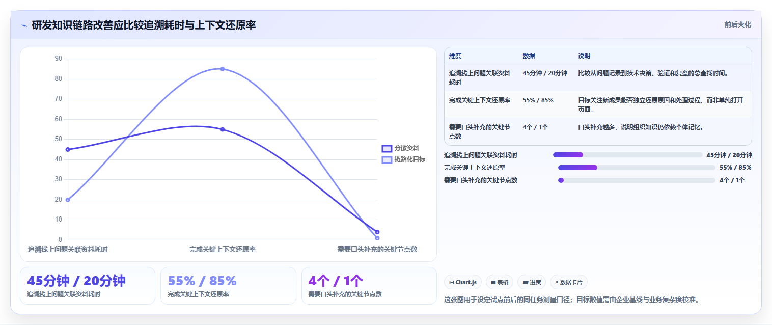
Task: Click progress bar for 完成关键上下文还原率
Action: pos(637,167)
